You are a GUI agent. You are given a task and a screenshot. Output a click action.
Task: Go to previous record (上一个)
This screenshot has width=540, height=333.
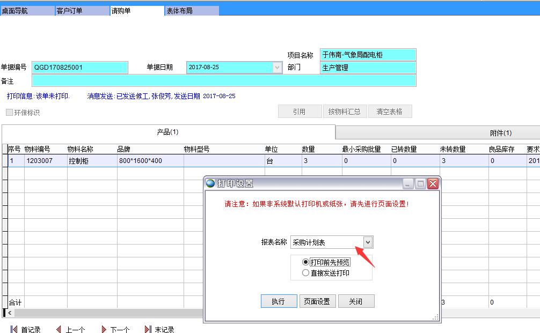(70, 329)
